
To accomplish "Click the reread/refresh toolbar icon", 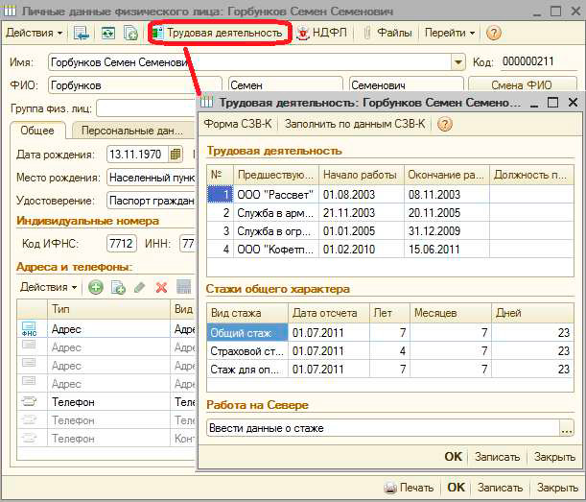I will click(x=108, y=33).
